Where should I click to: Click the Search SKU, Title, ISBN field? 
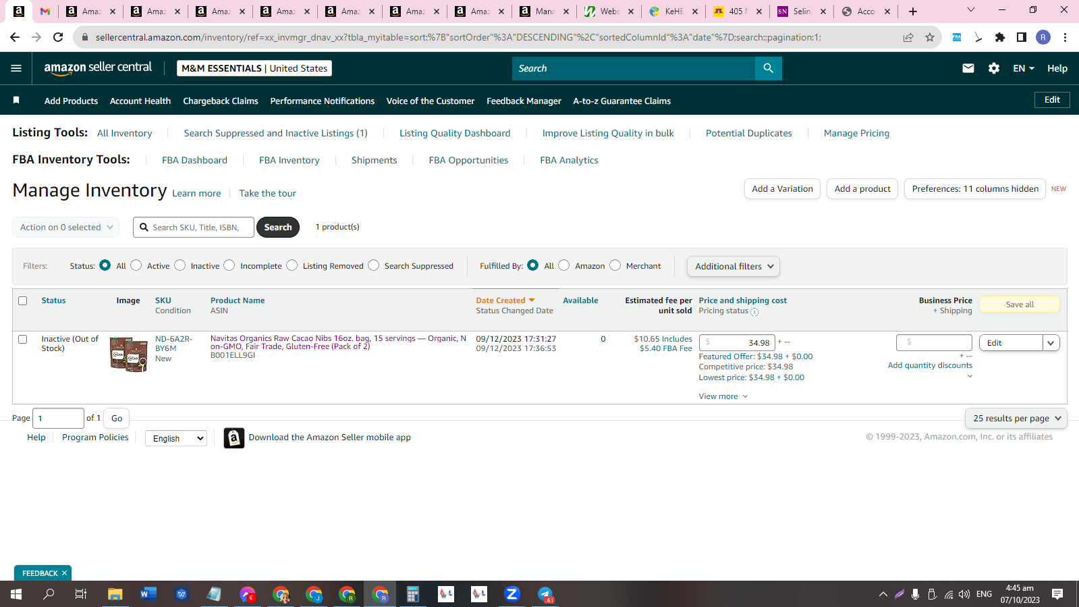coord(194,228)
